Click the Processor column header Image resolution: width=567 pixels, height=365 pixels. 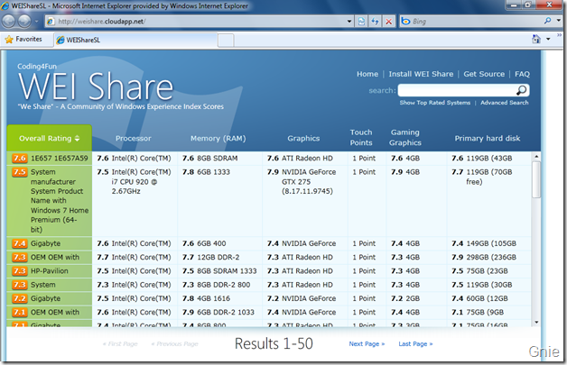133,138
